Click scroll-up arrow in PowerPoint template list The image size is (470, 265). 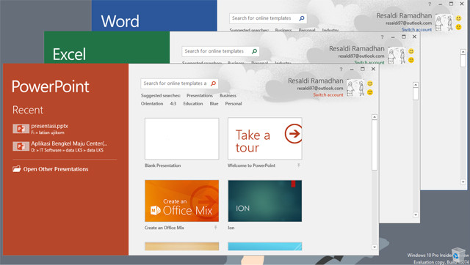pyautogui.click(x=375, y=117)
